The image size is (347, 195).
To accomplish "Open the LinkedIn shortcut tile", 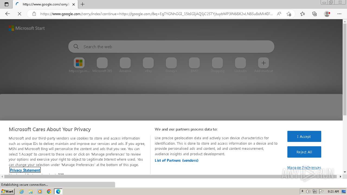I will 240,65.
